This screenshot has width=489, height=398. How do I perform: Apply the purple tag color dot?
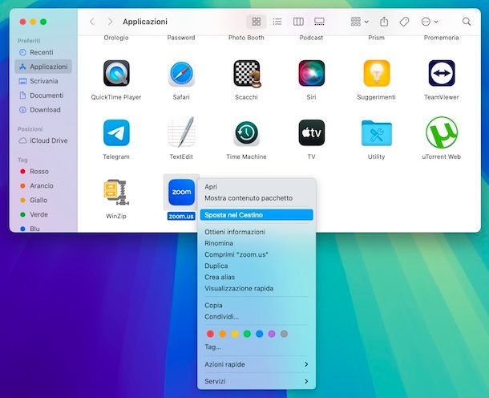tap(272, 334)
